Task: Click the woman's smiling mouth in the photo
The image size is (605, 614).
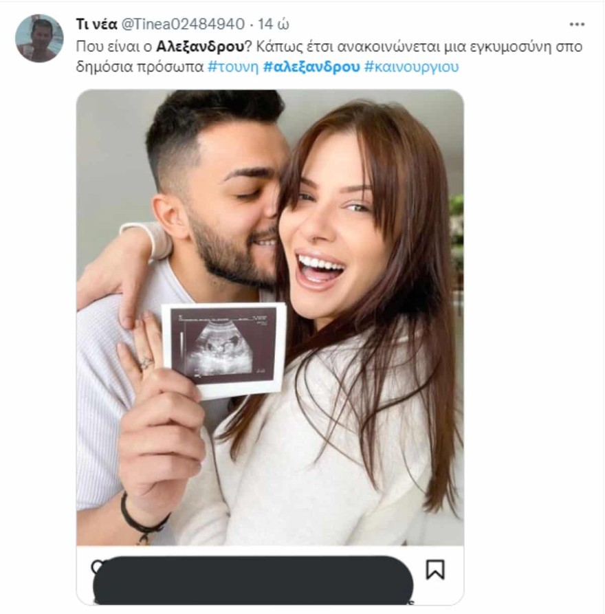Action: (321, 268)
